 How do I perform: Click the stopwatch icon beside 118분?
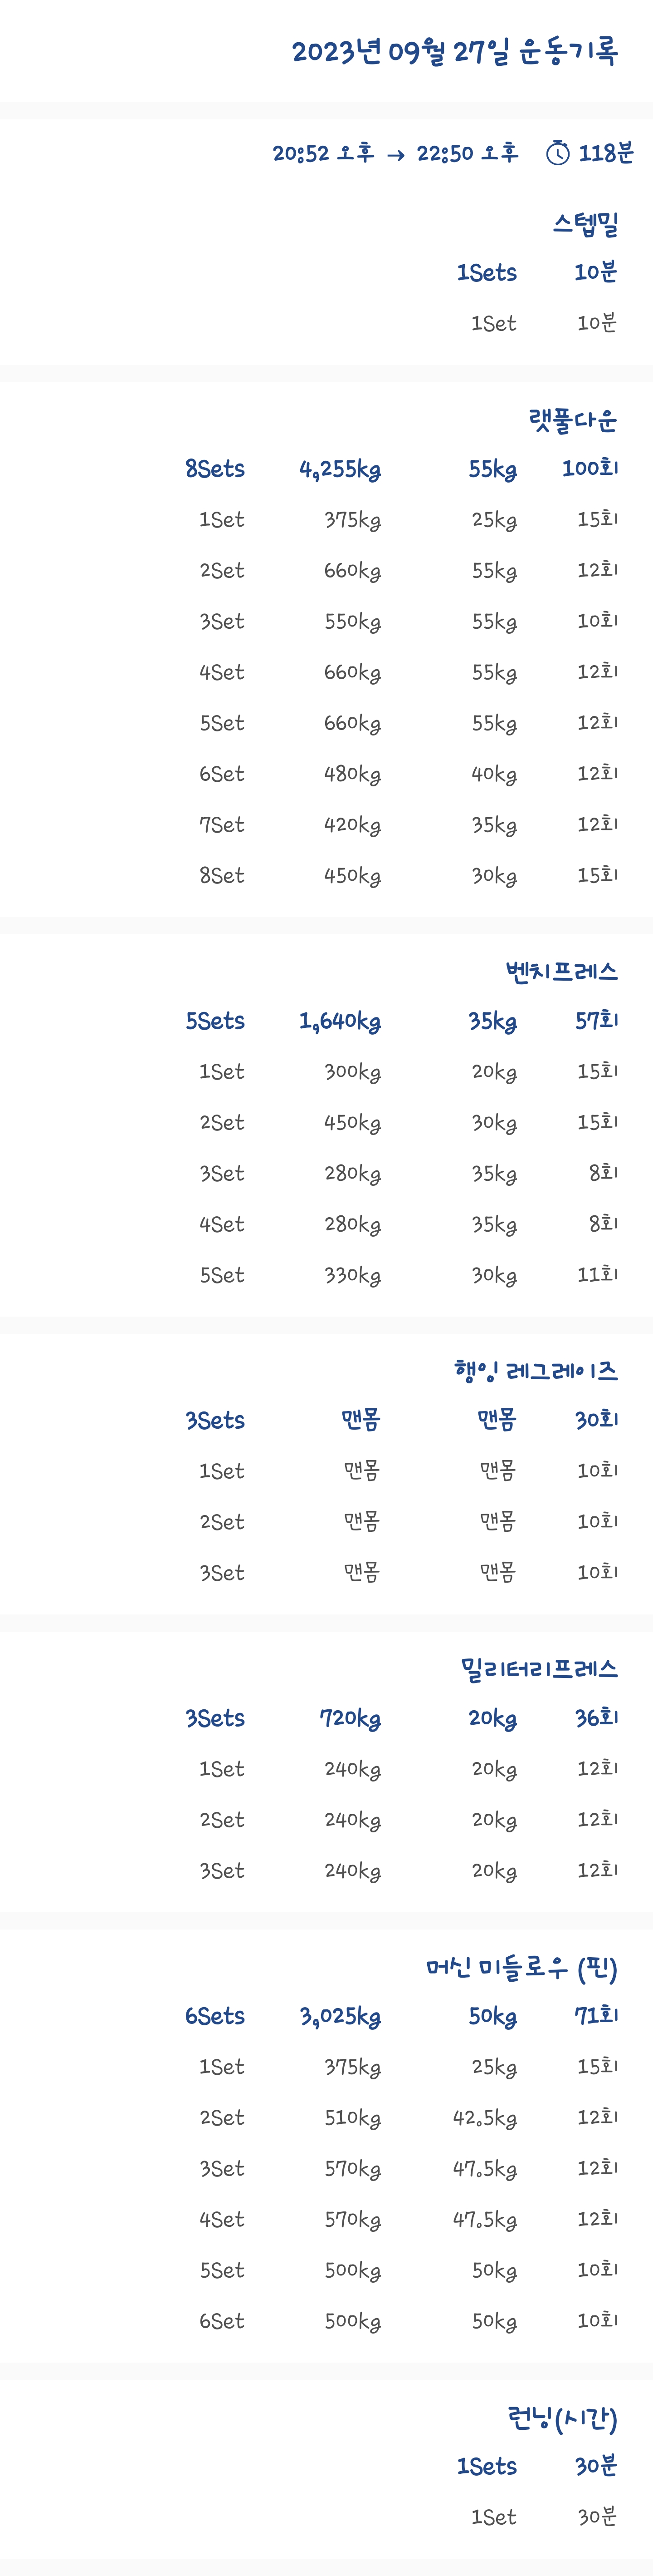557,153
